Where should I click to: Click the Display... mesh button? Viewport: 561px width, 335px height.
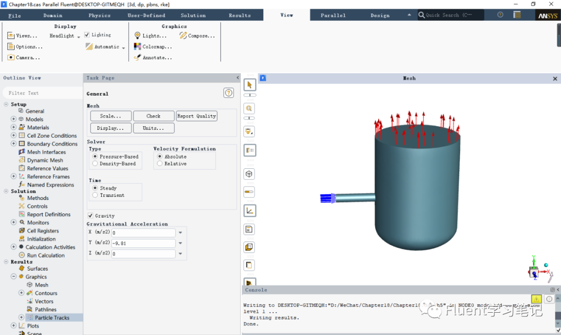pos(111,128)
